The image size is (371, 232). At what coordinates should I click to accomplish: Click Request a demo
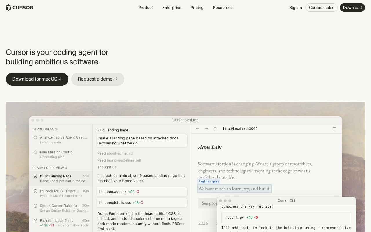pyautogui.click(x=98, y=79)
